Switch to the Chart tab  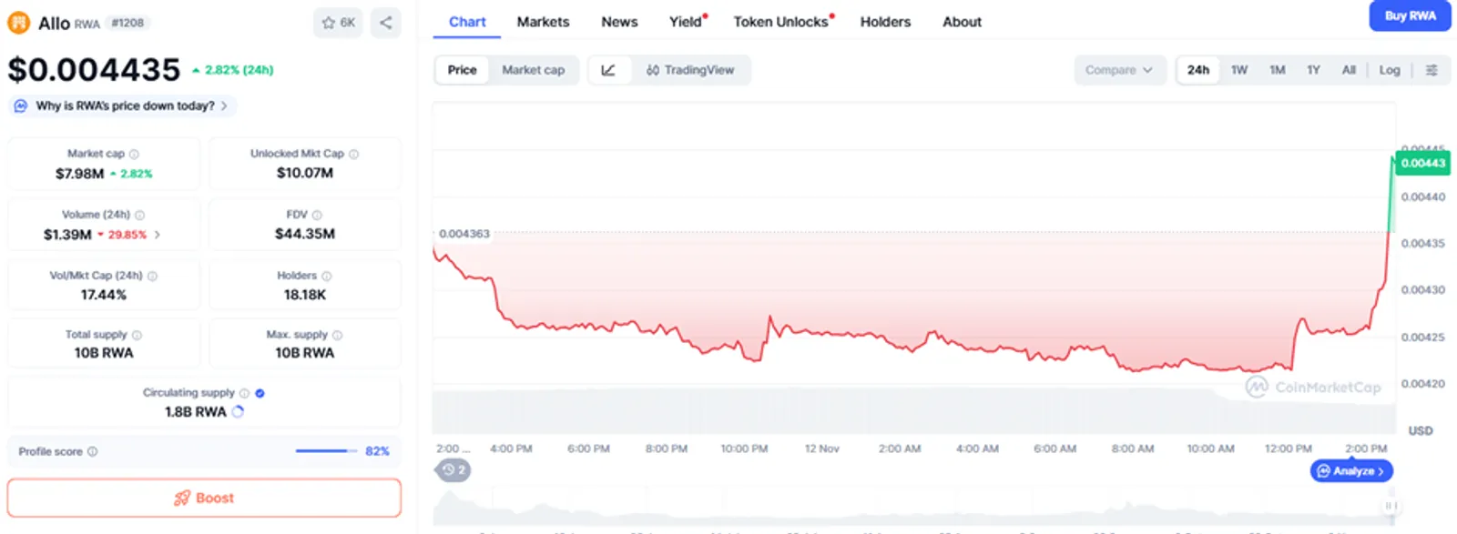click(x=467, y=22)
